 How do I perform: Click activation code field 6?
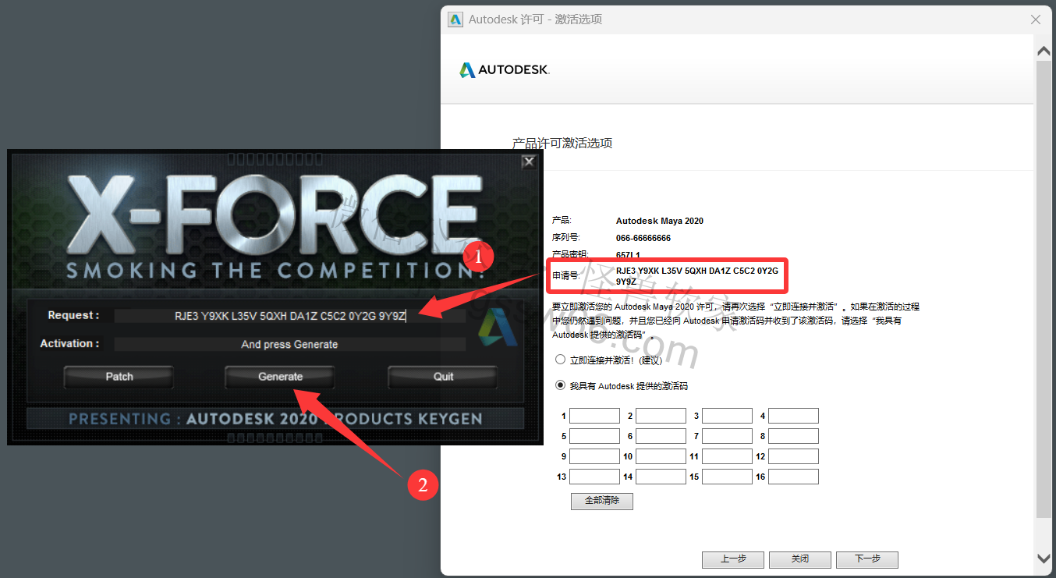[661, 436]
